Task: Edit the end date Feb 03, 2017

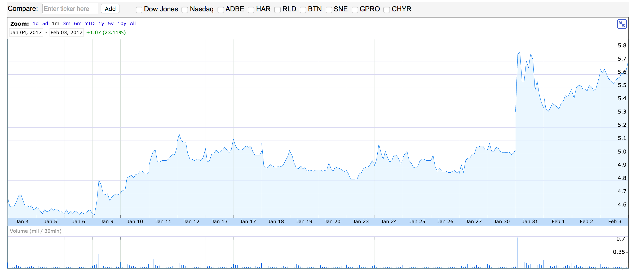Action: [x=67, y=33]
